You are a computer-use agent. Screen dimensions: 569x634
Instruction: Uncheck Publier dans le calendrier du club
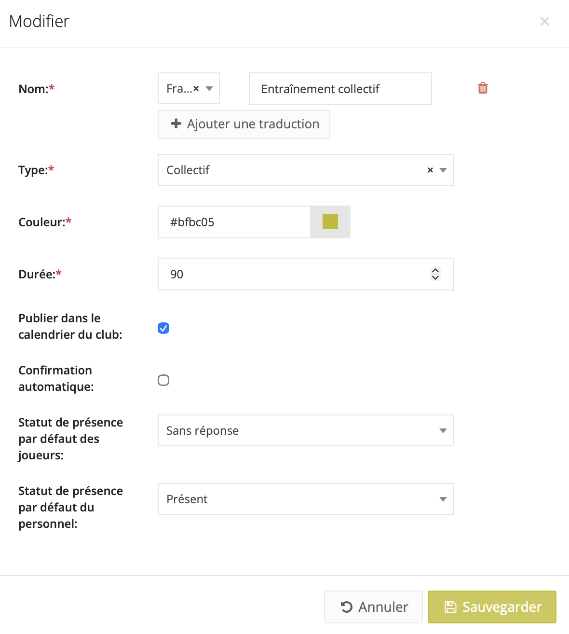[163, 328]
